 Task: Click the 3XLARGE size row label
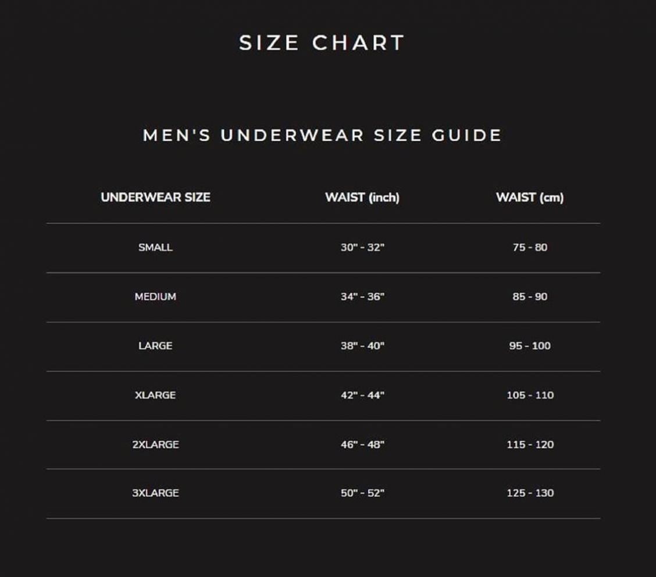pos(156,493)
